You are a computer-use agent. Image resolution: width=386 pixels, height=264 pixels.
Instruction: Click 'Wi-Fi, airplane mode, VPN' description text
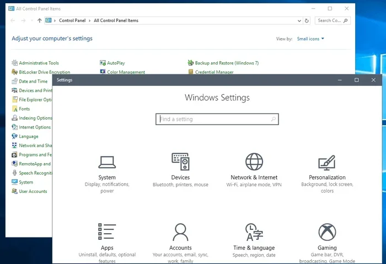[254, 185]
